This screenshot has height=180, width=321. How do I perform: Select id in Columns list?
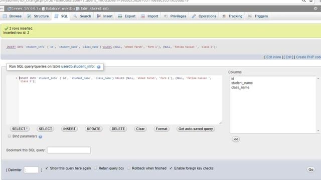click(233, 78)
